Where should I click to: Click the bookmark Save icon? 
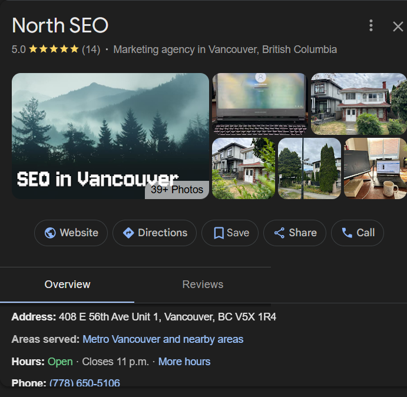219,233
